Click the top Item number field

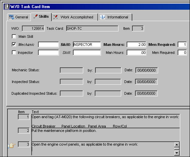click(138, 28)
